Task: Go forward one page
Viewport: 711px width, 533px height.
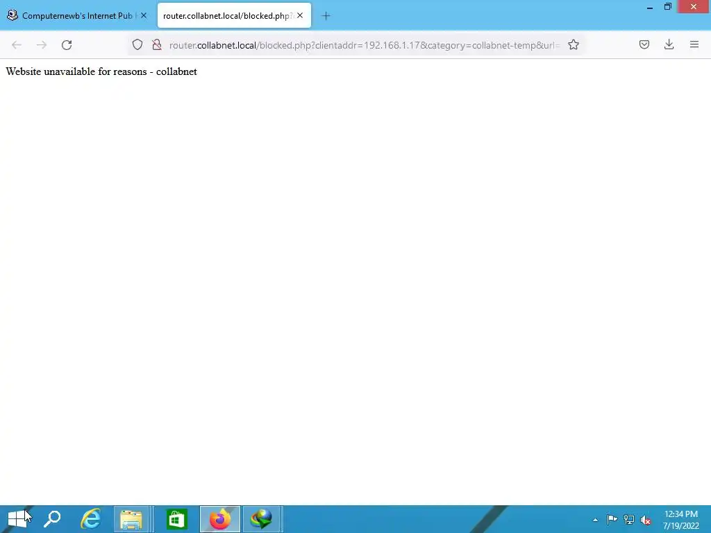Action: [x=42, y=45]
